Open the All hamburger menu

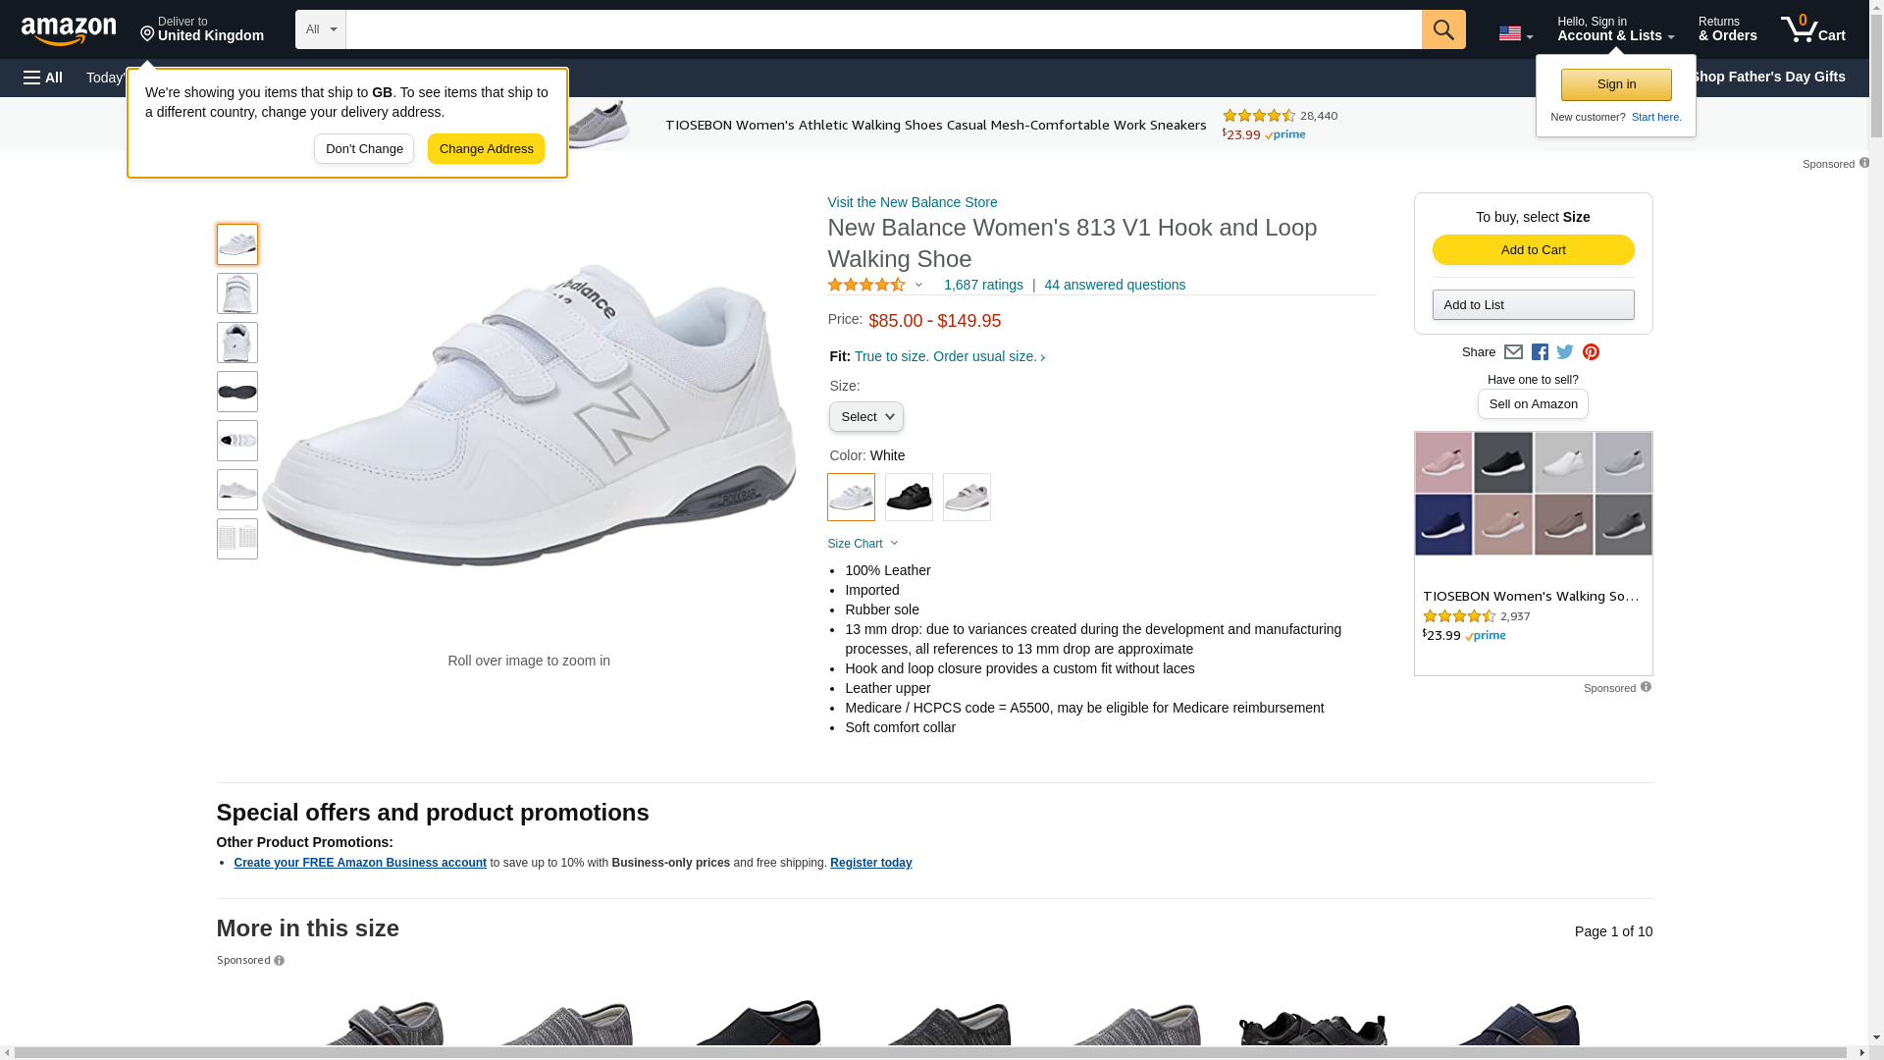point(43,78)
